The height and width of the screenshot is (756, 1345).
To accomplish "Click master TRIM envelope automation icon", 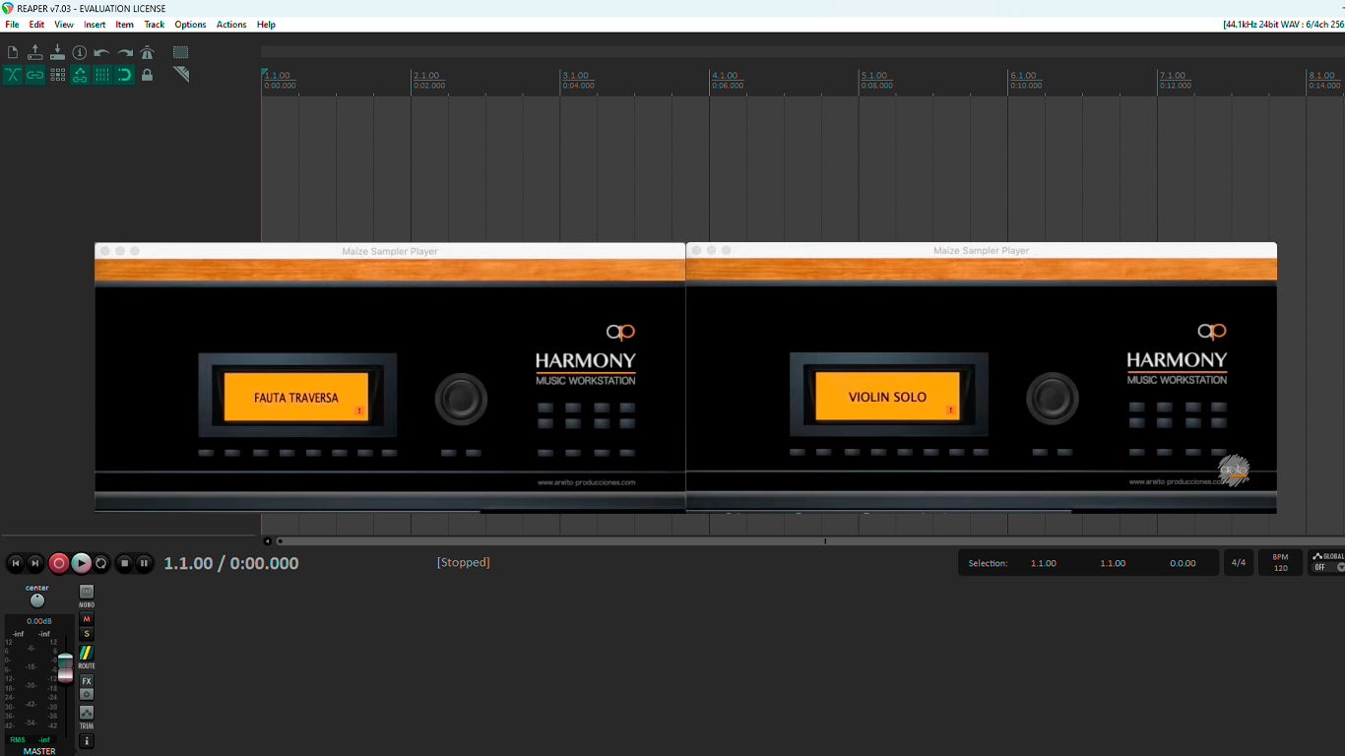I will [x=87, y=713].
